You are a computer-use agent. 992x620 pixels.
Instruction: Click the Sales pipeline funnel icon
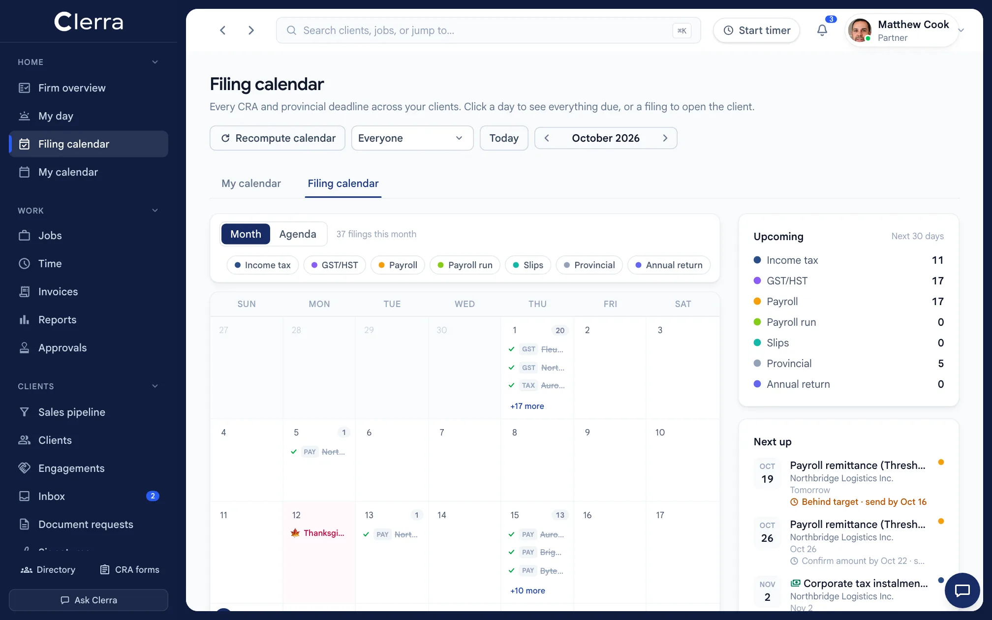pos(24,412)
